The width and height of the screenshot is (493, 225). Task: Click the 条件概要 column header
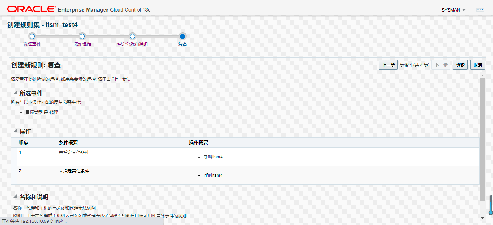click(x=122, y=143)
